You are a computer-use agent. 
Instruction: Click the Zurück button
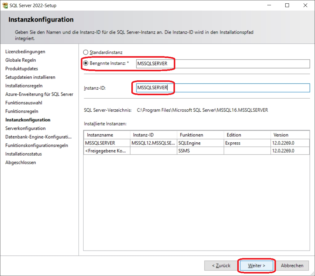(221, 265)
